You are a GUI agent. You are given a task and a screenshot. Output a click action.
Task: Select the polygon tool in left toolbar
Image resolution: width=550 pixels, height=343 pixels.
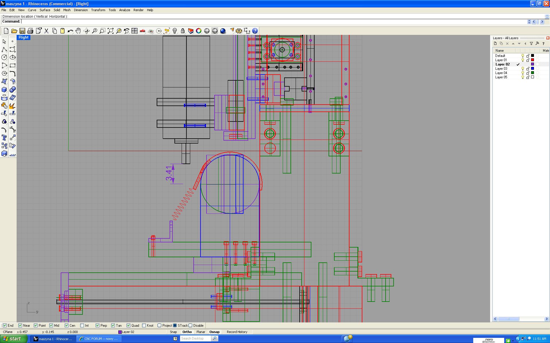tap(4, 73)
